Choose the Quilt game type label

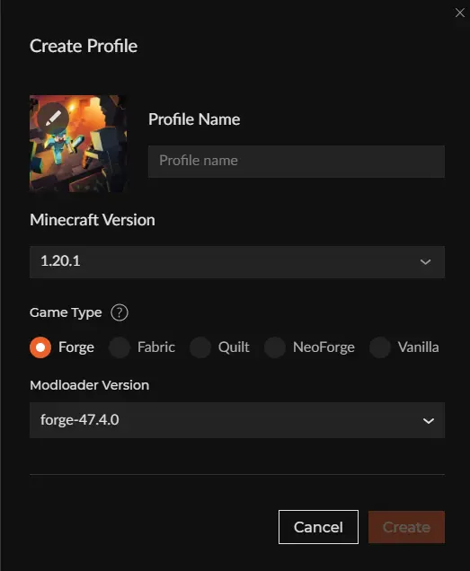click(234, 347)
